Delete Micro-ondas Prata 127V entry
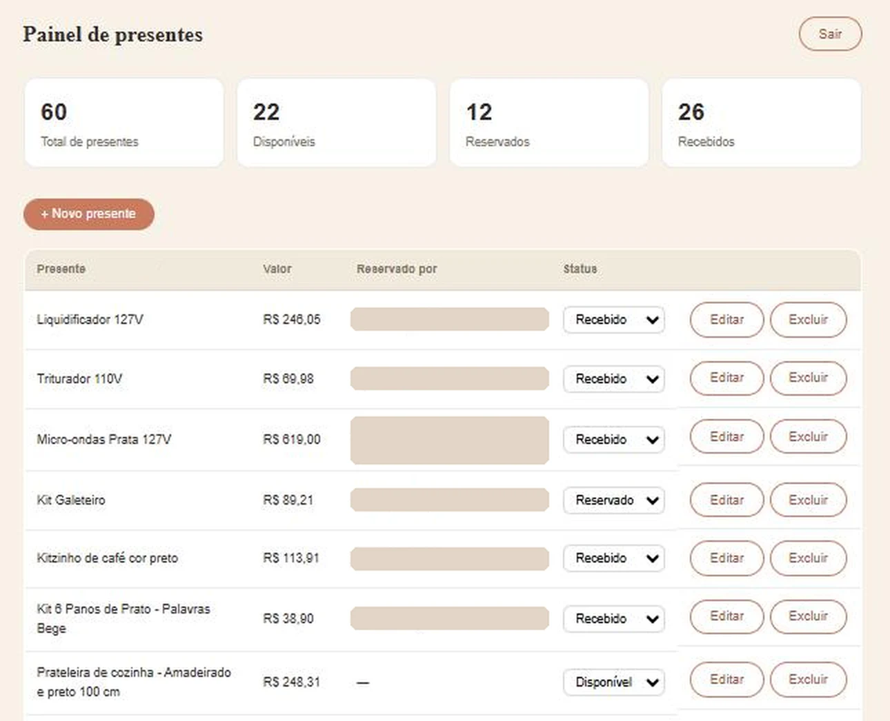Image resolution: width=890 pixels, height=721 pixels. (x=808, y=437)
